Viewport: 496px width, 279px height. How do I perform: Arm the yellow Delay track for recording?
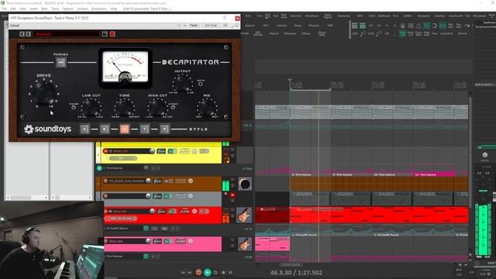point(105,151)
